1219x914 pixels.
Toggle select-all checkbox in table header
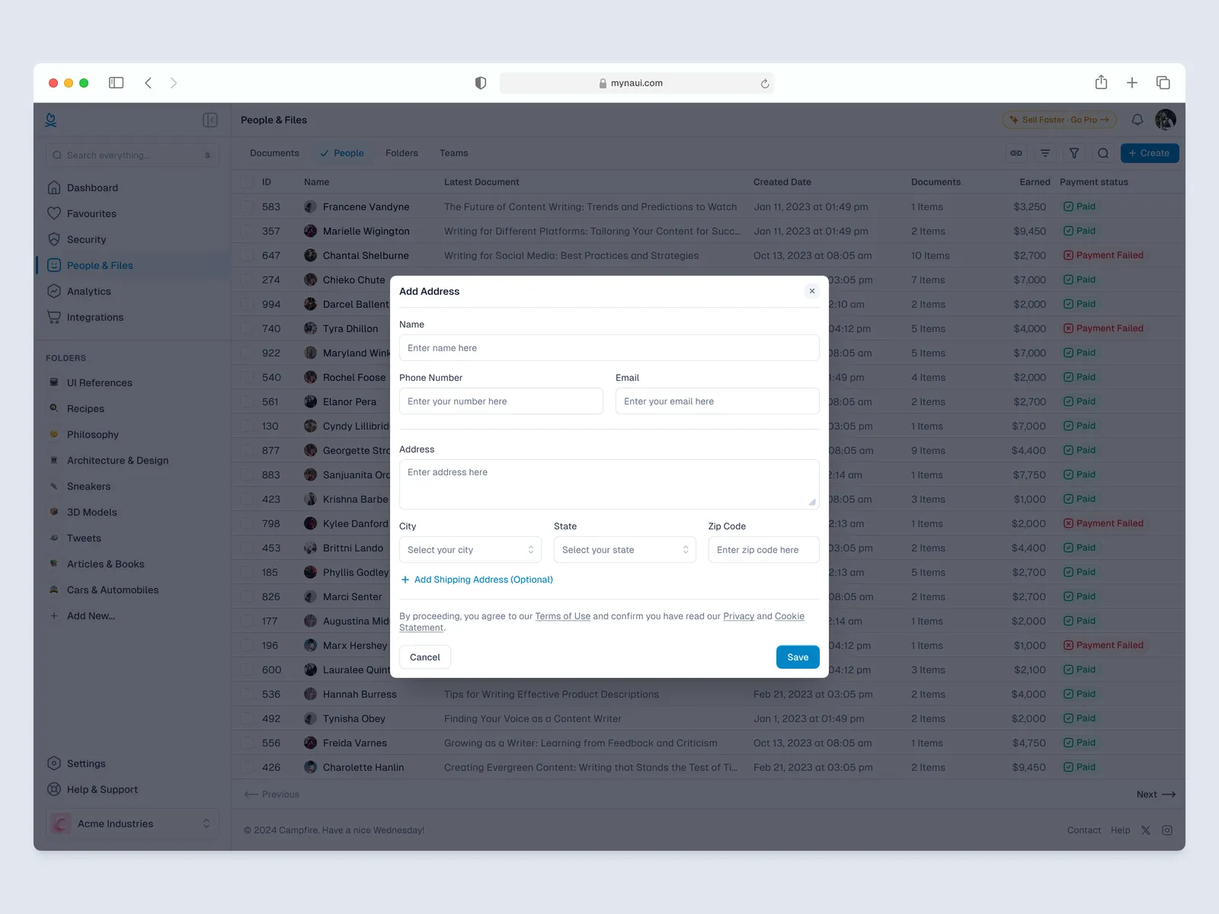click(x=248, y=182)
